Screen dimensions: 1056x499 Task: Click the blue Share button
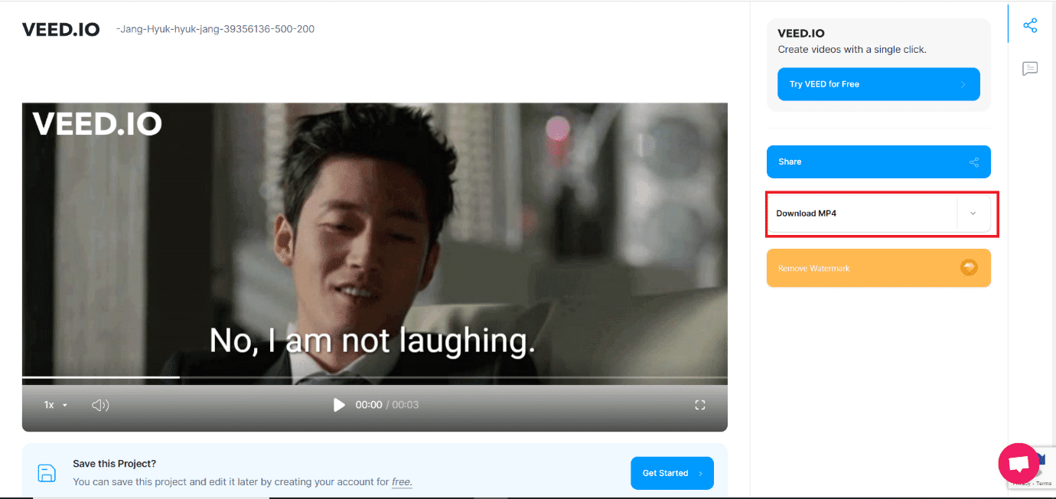[878, 161]
